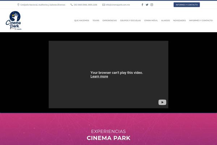Open the Aliados menu item
The height and width of the screenshot is (145, 217).
pyautogui.click(x=165, y=20)
